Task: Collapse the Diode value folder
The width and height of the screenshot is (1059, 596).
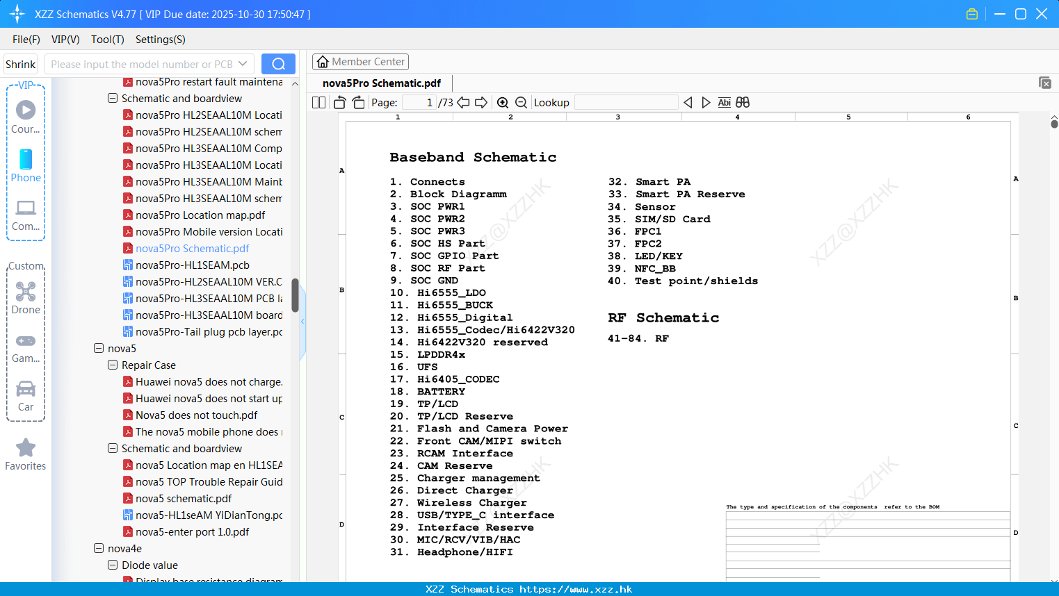Action: [113, 565]
